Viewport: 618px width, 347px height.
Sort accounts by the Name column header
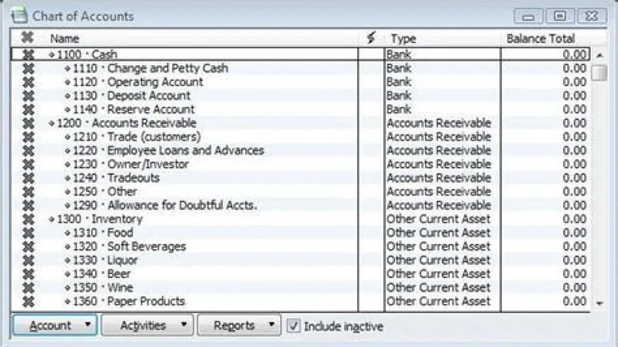(64, 39)
